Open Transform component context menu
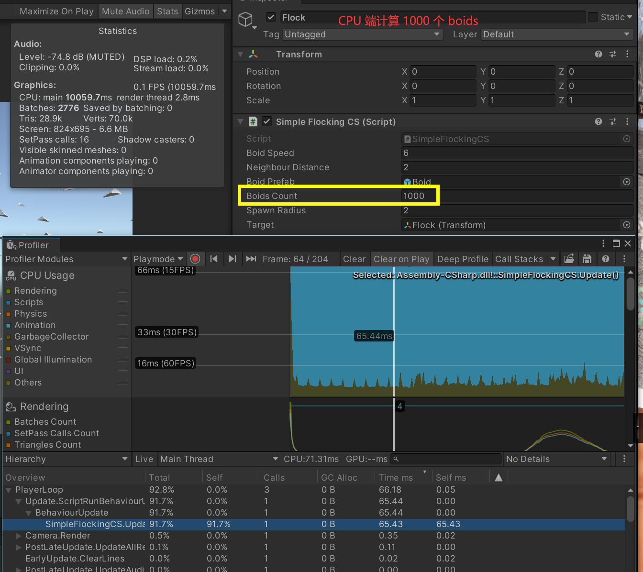 627,54
